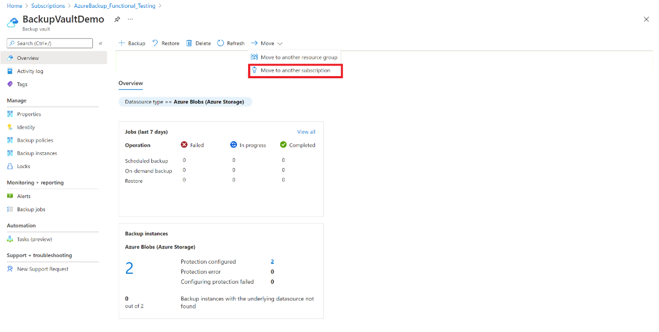659x332 pixels.
Task: Choose Move to another subscription
Action: coord(295,70)
